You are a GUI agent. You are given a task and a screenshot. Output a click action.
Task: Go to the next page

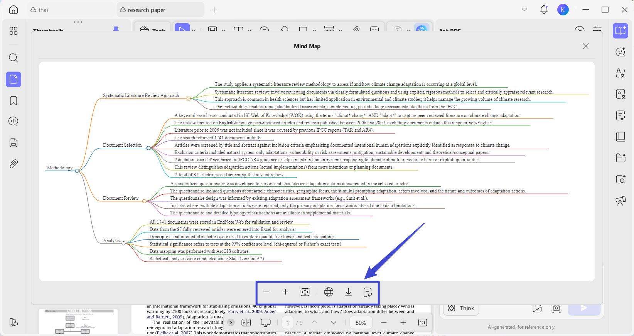pos(334,323)
